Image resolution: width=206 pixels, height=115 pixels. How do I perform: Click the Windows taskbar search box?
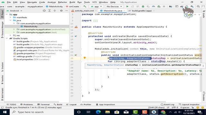42,112
